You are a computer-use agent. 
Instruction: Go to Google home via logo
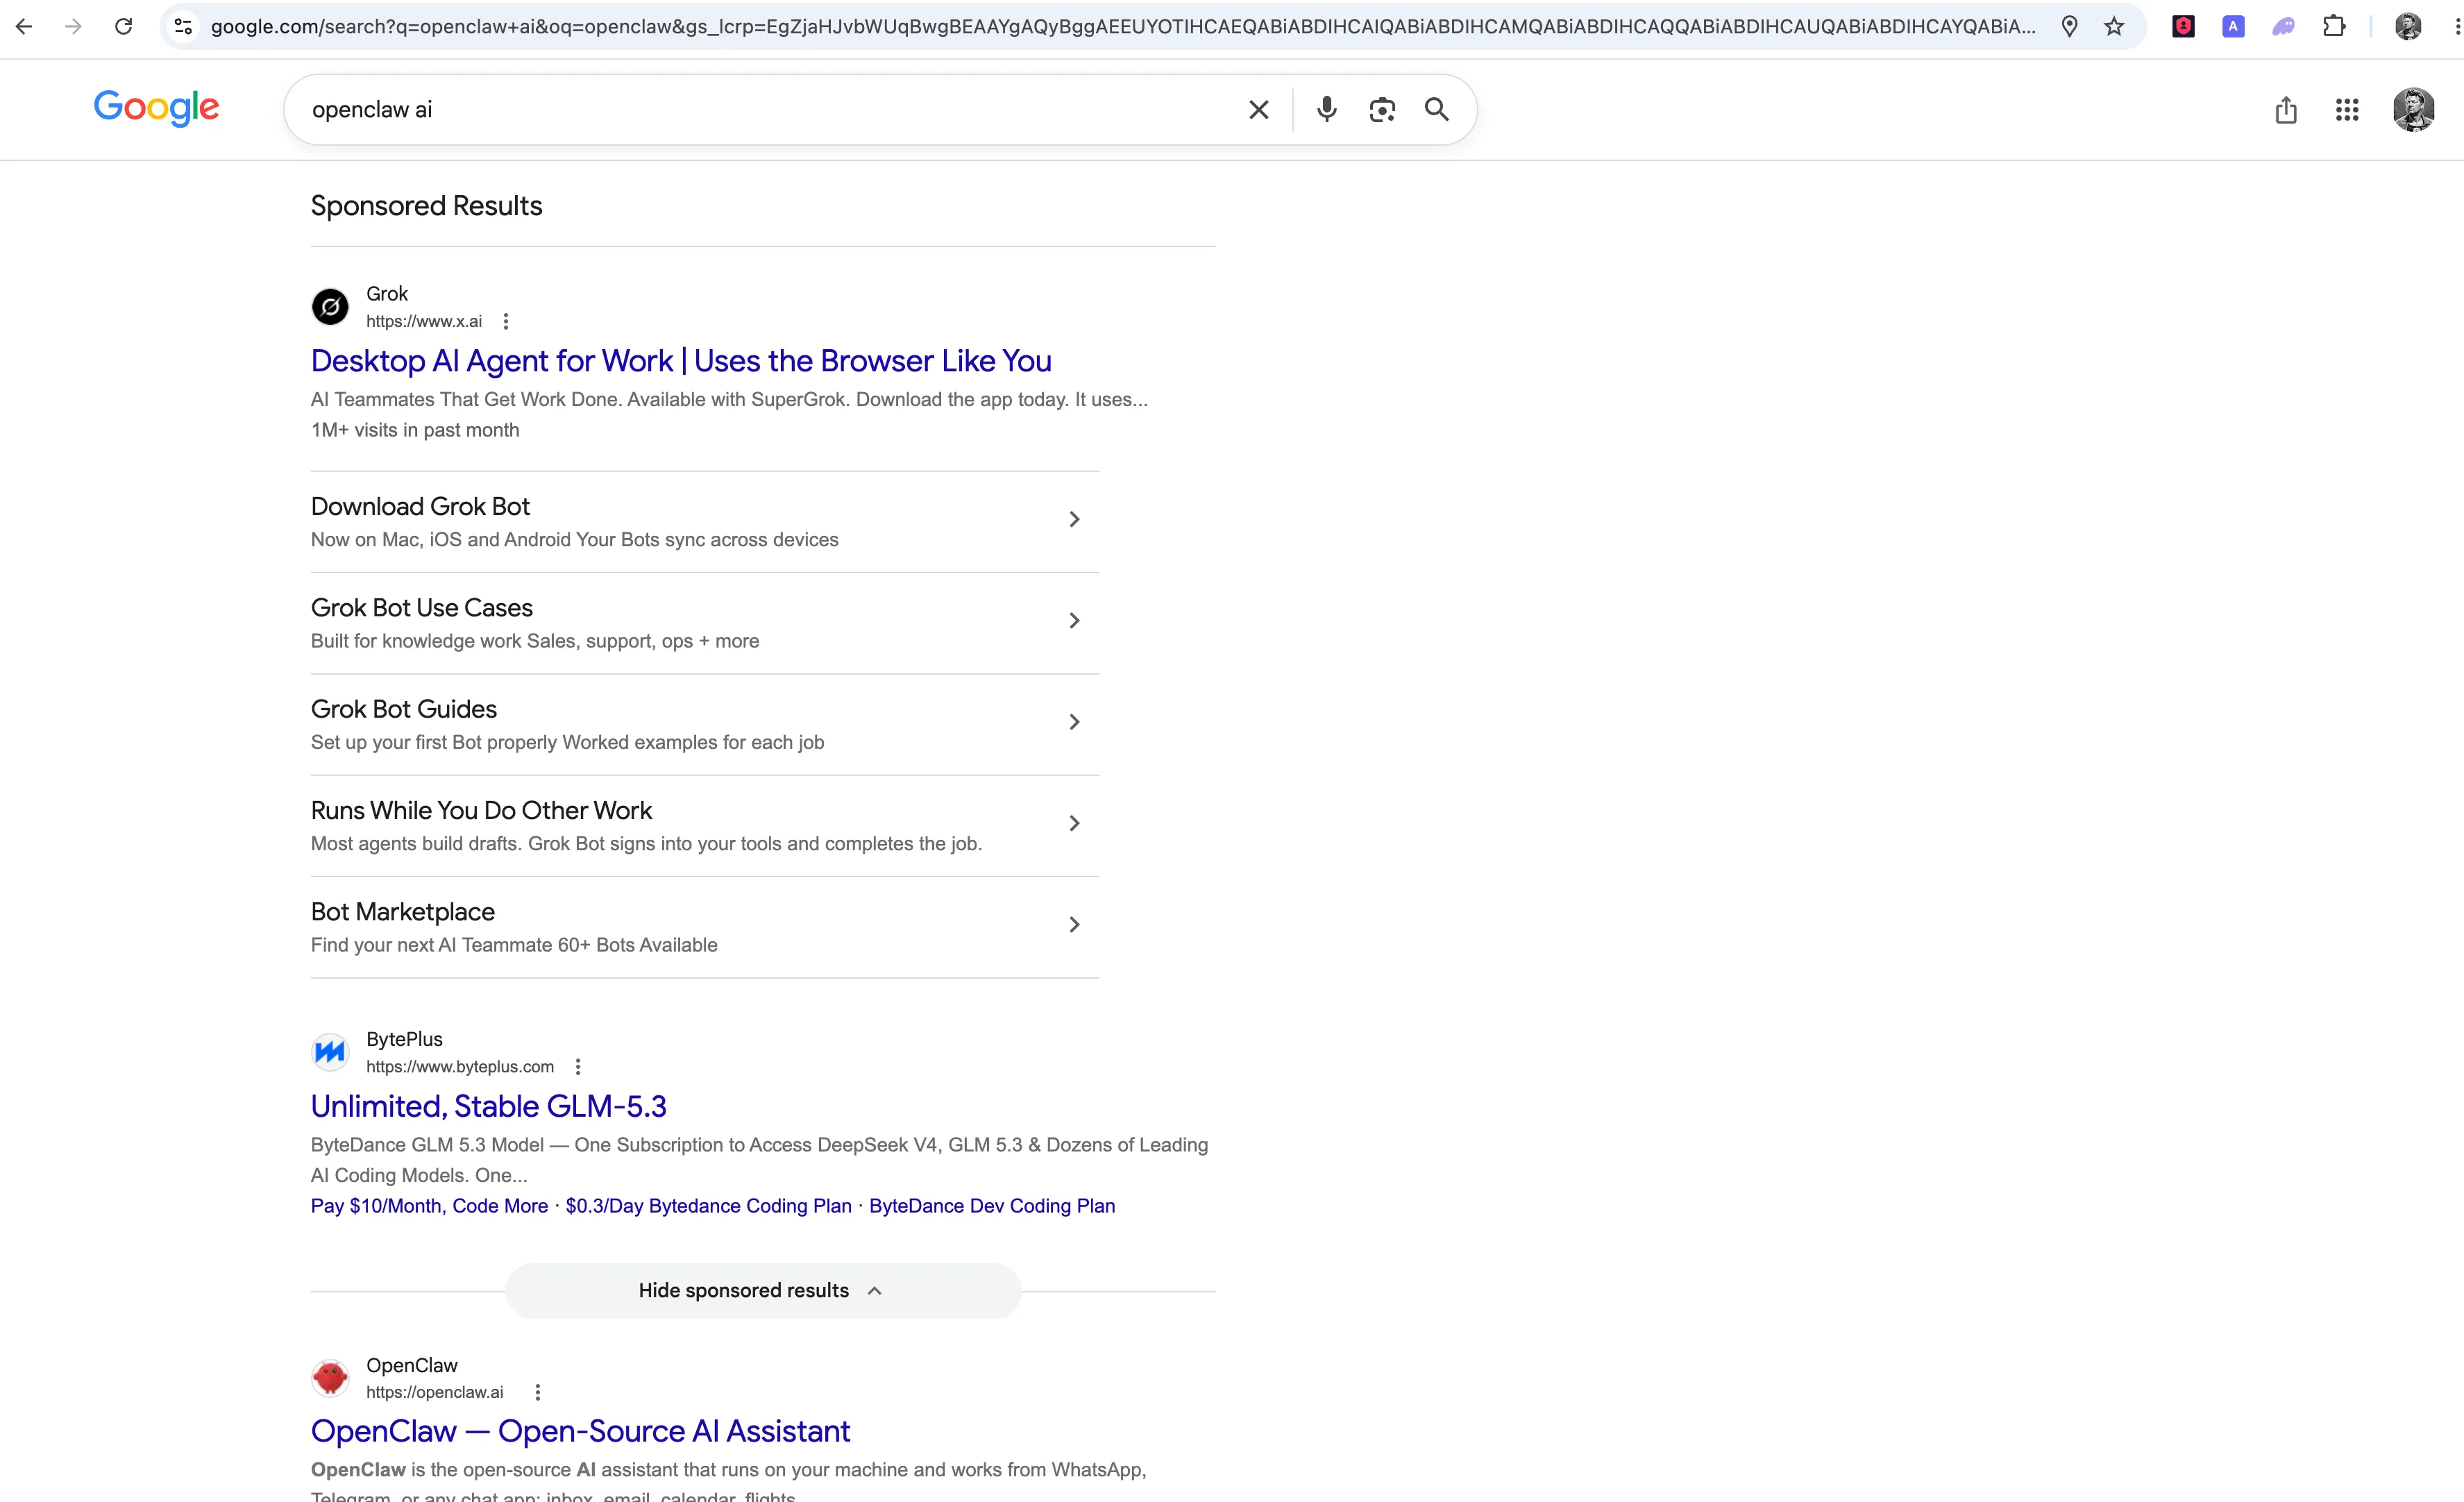(156, 108)
